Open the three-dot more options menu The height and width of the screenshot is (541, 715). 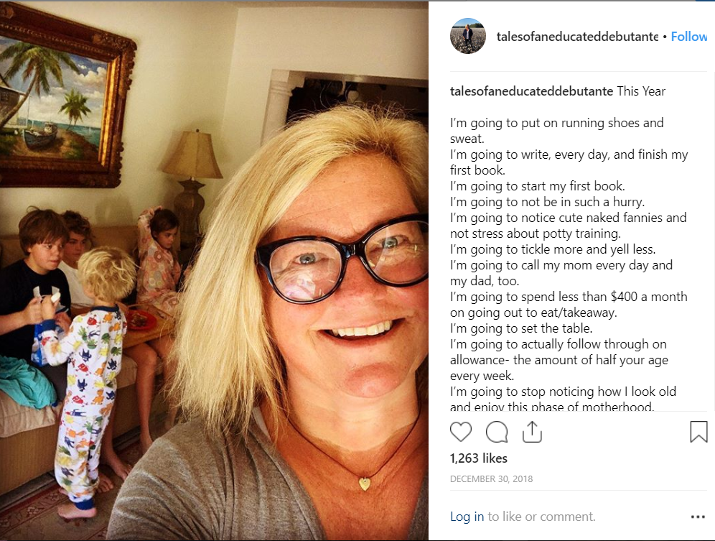coord(698,517)
